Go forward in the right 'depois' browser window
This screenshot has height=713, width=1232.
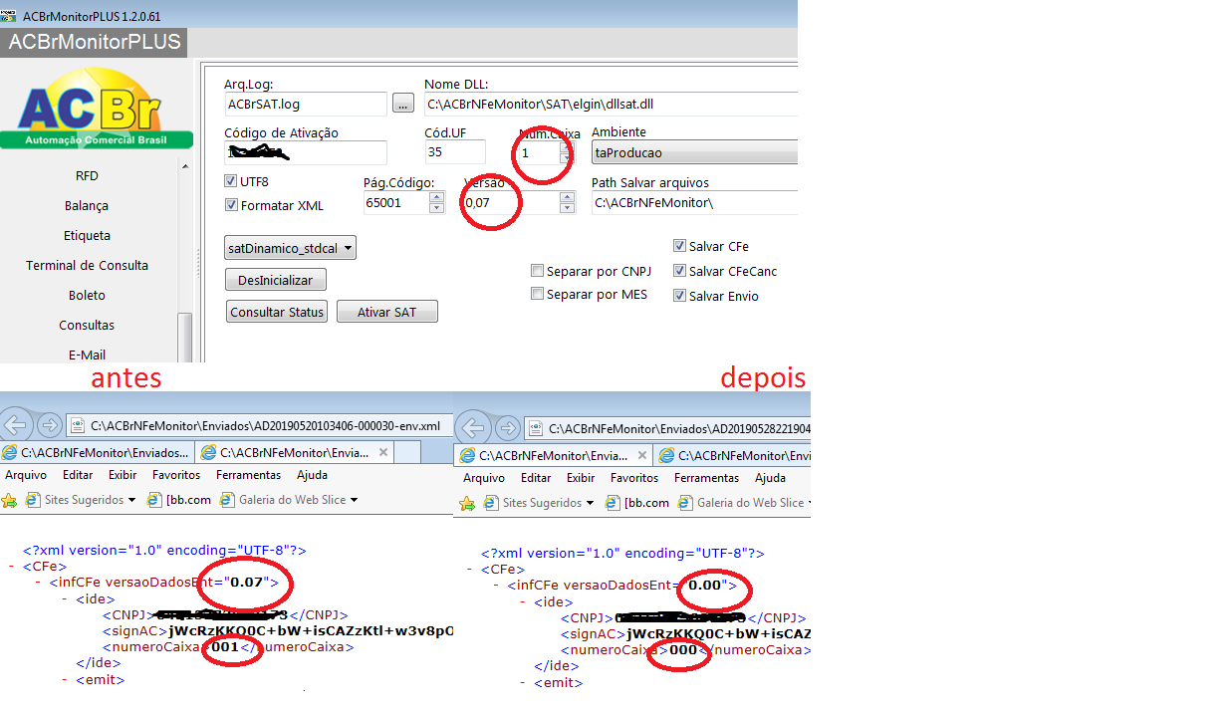coord(507,428)
